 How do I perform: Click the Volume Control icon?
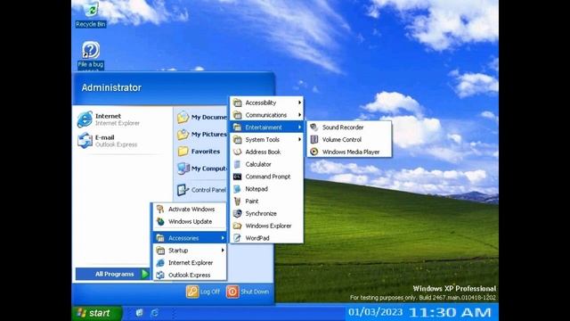pos(314,140)
